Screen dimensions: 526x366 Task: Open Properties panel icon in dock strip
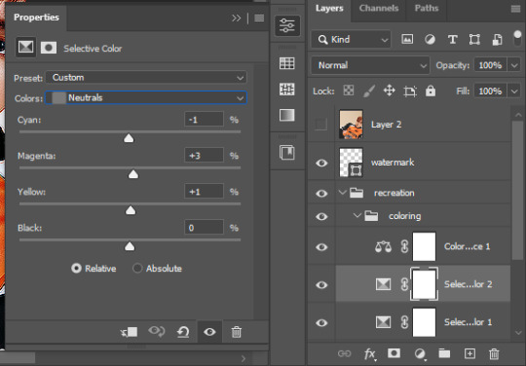[287, 26]
